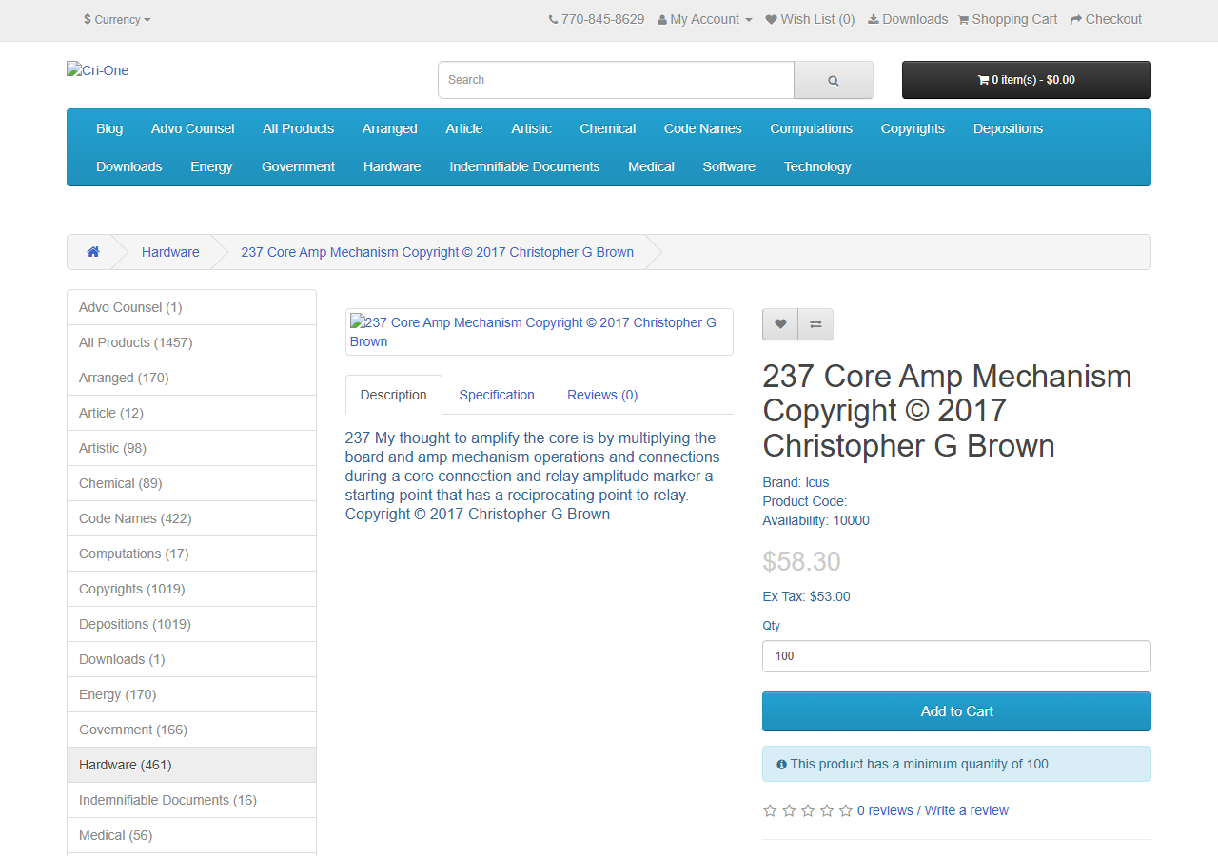Screen dimensions: 1218x856
Task: Click the Qty input field
Action: (956, 656)
